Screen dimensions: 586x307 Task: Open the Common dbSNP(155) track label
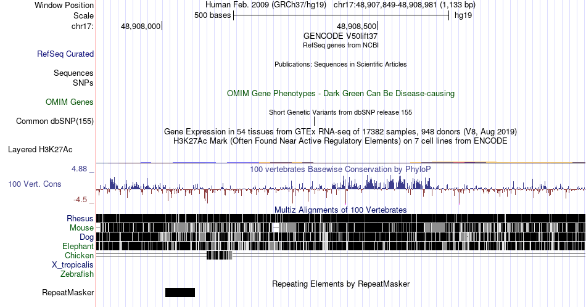pyautogui.click(x=54, y=121)
